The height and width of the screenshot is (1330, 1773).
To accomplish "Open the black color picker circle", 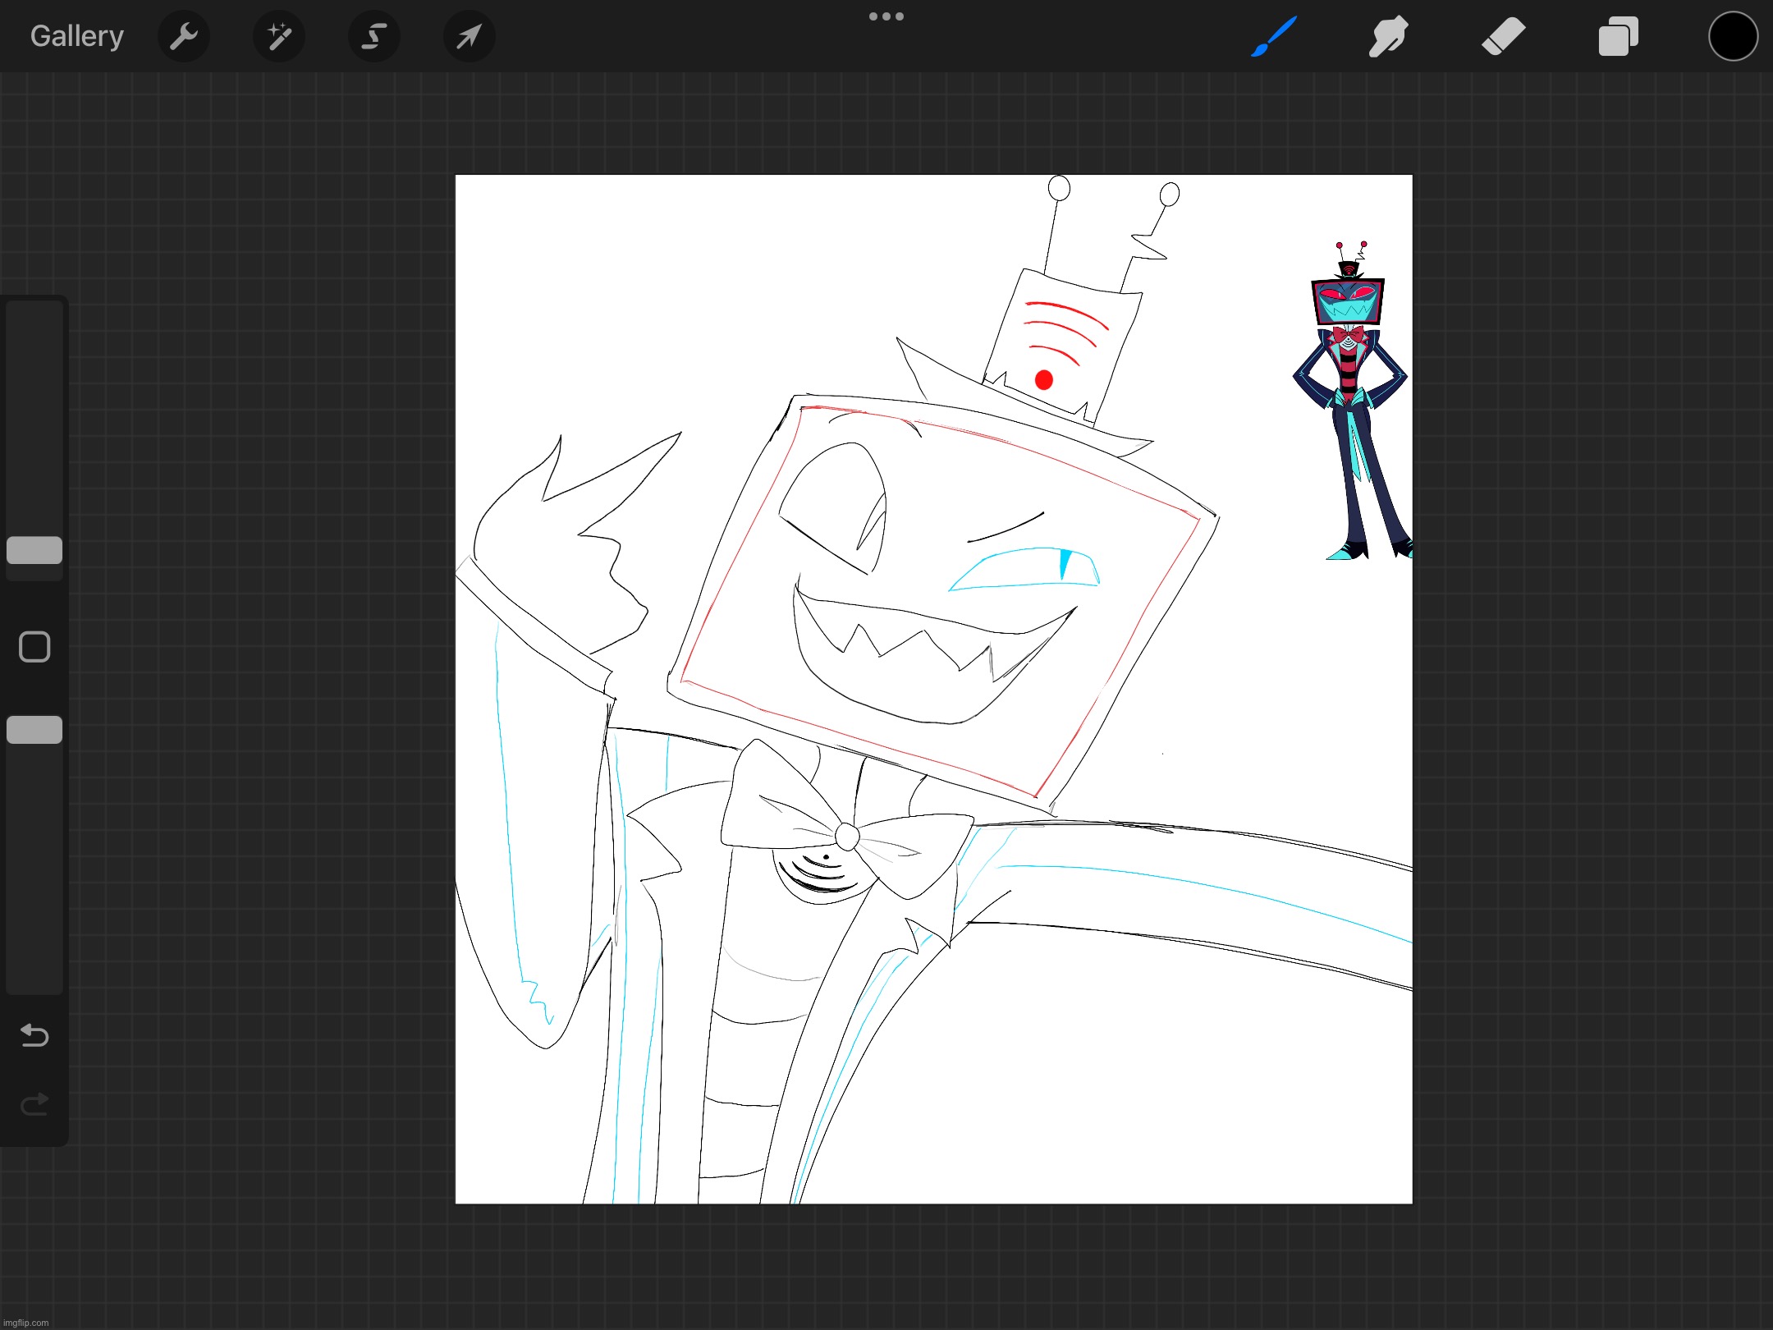I will (1733, 37).
